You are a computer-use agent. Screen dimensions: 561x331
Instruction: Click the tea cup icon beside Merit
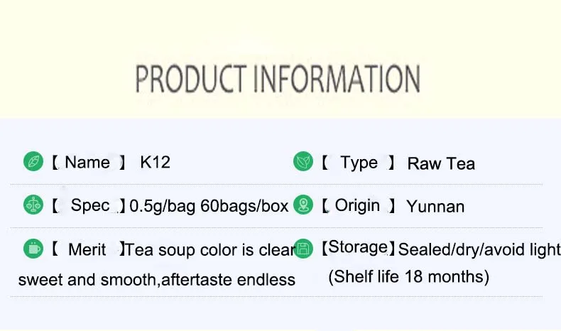[x=33, y=249]
